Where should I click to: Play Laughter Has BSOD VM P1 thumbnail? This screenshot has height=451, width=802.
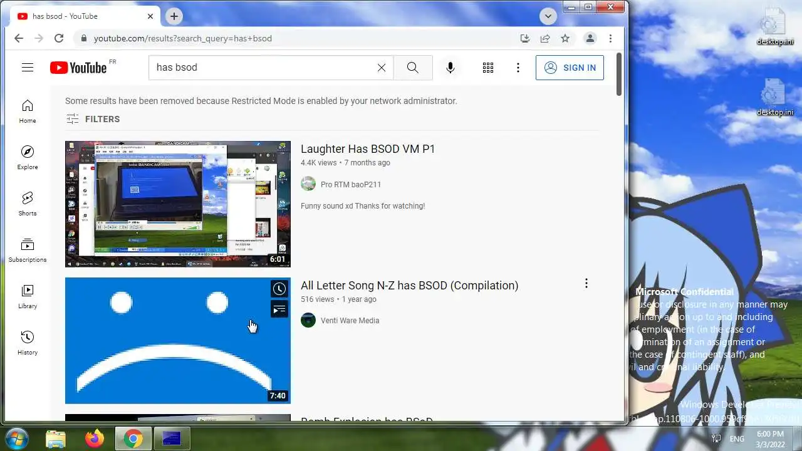178,204
